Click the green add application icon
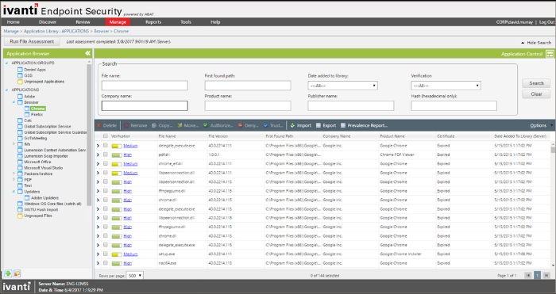 8,273
